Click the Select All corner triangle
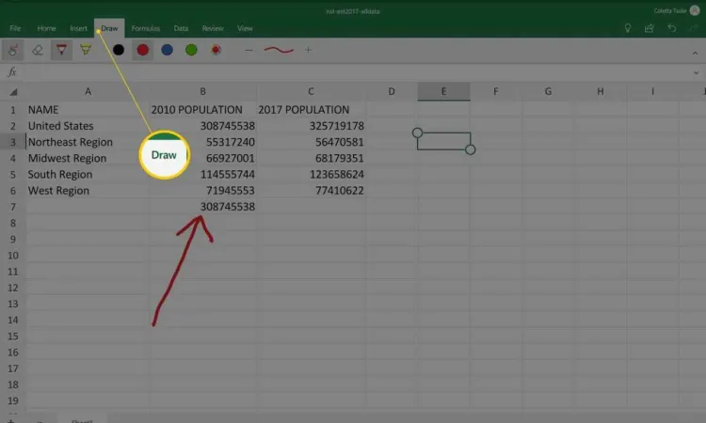Screen dimensions: 706x423 13,92
